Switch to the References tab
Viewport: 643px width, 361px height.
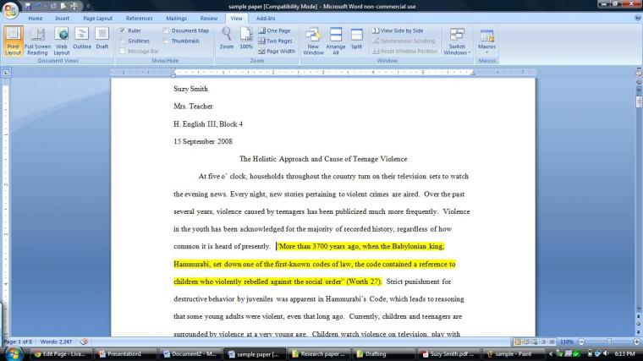point(140,18)
